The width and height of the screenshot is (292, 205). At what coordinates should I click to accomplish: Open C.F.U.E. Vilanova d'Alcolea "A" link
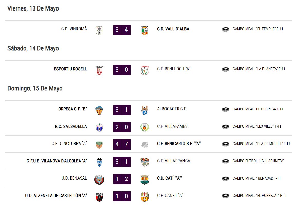(x=57, y=161)
